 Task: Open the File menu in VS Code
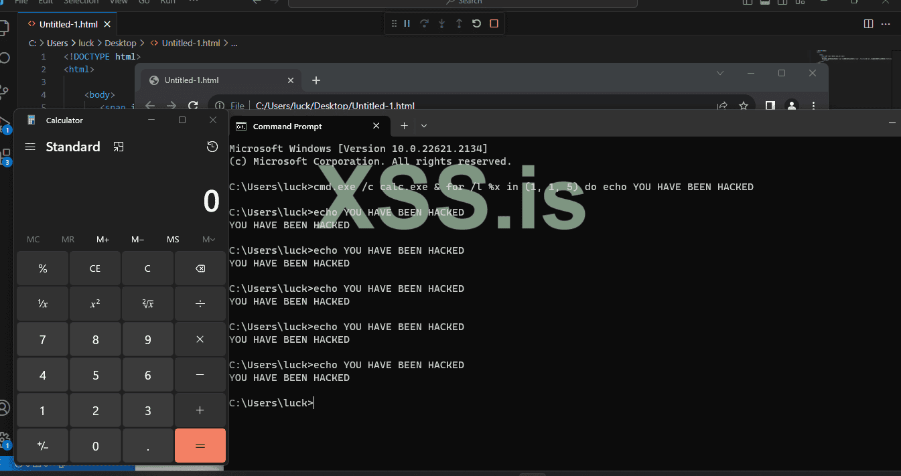21,3
